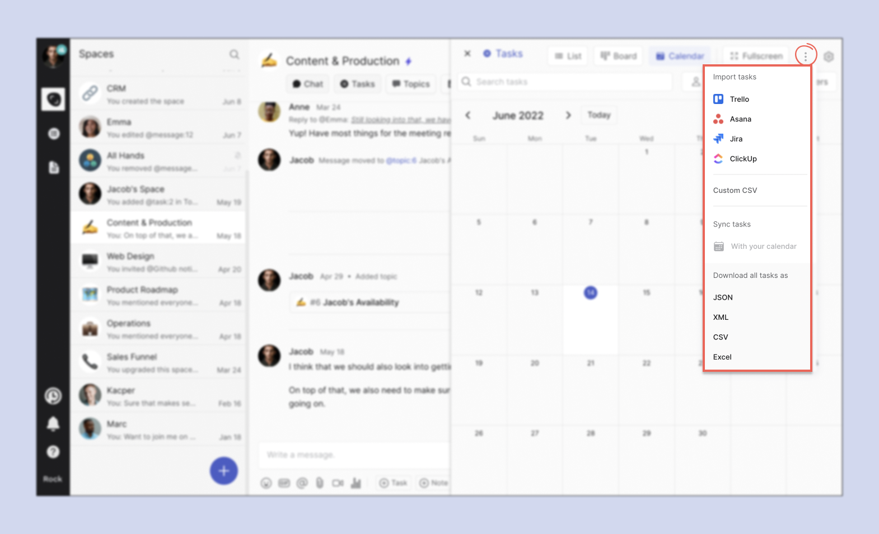Click the Search tasks input field
Screen dimensions: 879x534
coord(565,82)
